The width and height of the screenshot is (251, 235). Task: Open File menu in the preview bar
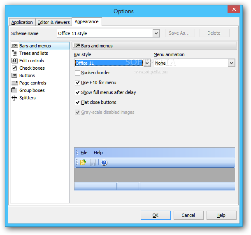point(84,153)
